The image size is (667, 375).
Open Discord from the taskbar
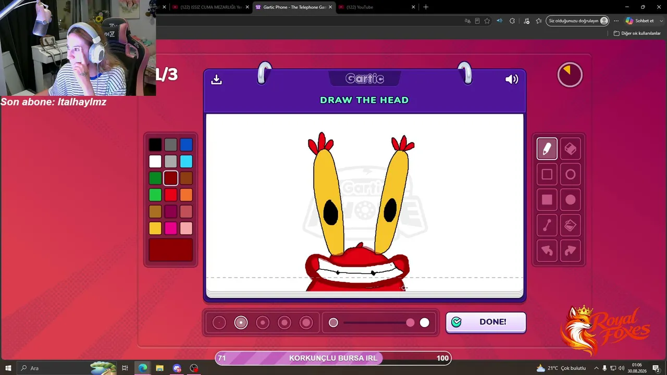tap(177, 368)
